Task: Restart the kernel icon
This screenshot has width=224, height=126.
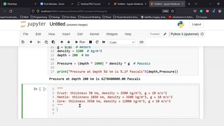Action: point(97,42)
